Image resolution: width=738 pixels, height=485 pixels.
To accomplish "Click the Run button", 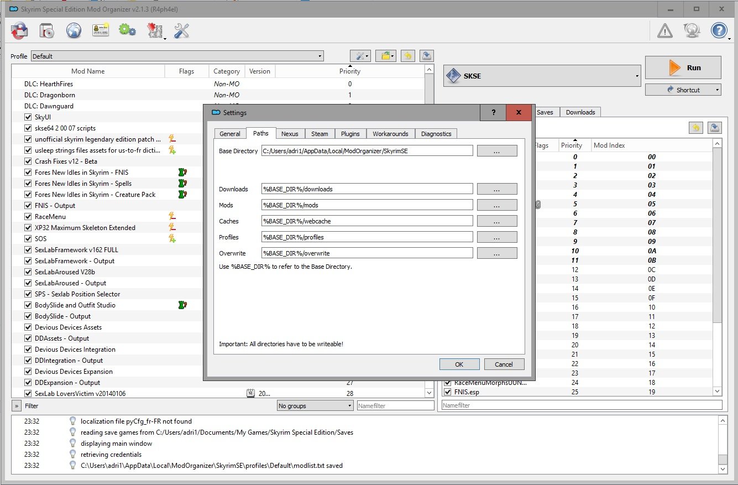I will [x=683, y=67].
